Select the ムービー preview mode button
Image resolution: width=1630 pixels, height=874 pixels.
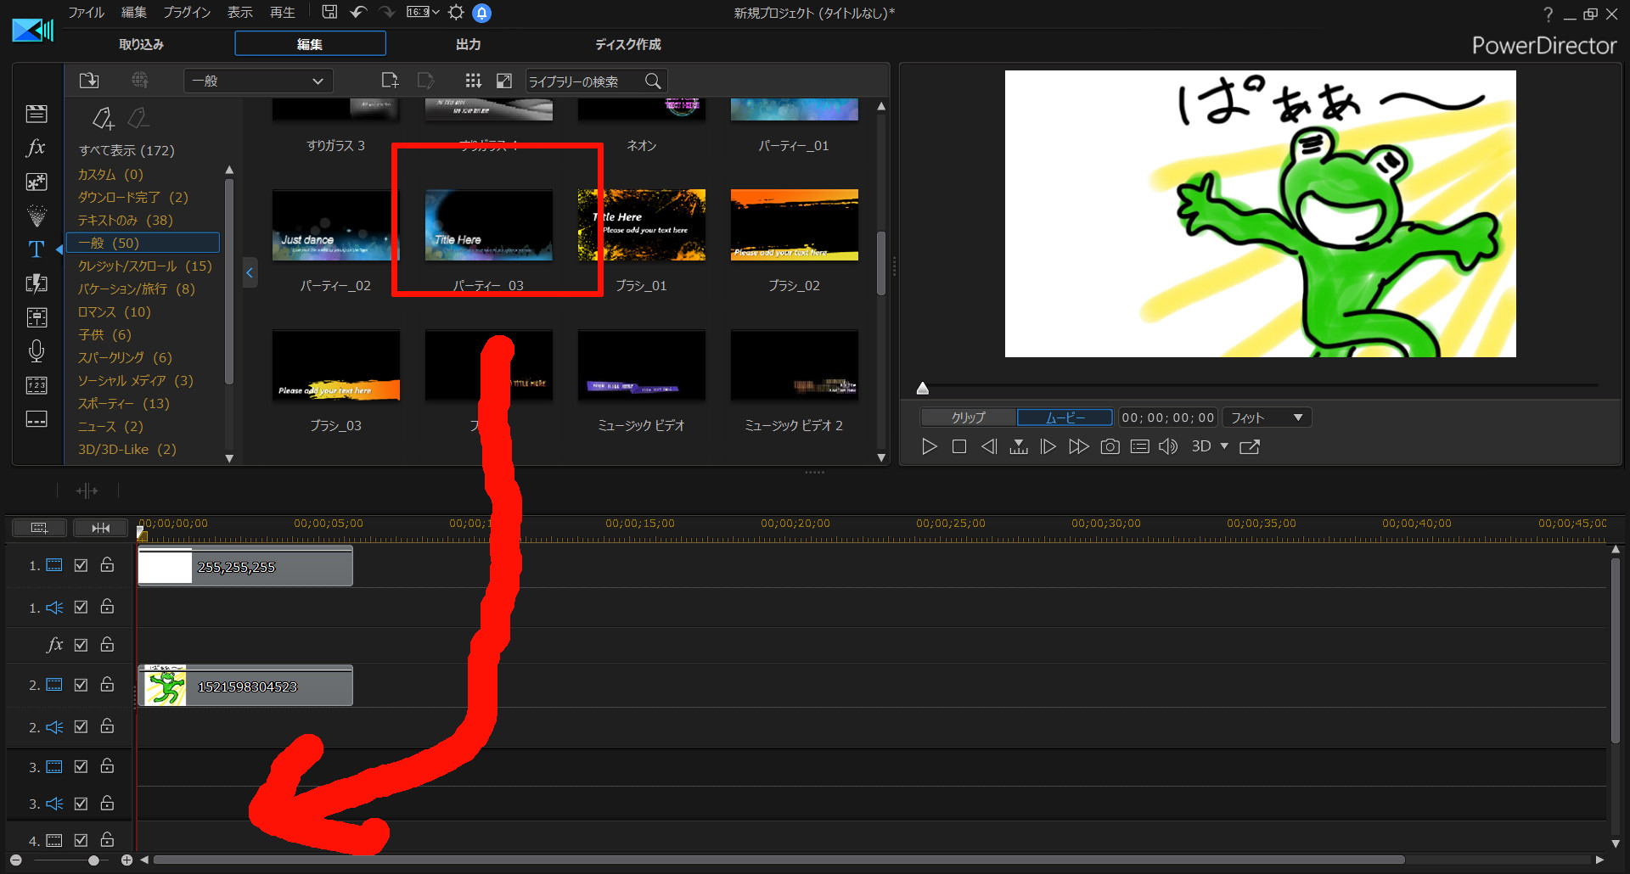(x=1065, y=417)
